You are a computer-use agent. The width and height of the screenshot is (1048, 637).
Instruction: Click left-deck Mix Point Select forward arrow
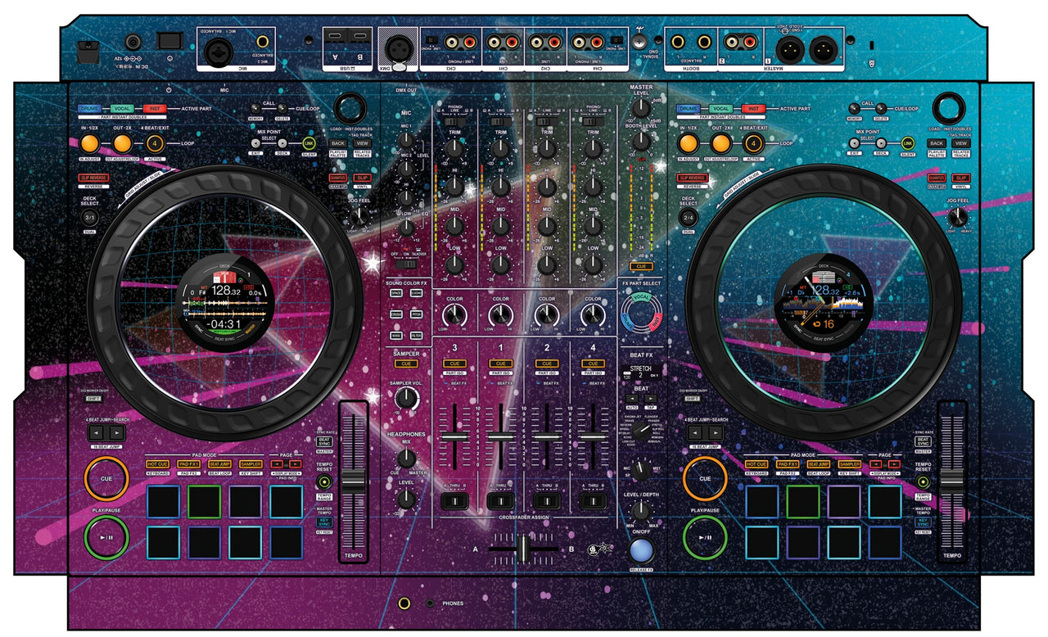pyautogui.click(x=282, y=143)
